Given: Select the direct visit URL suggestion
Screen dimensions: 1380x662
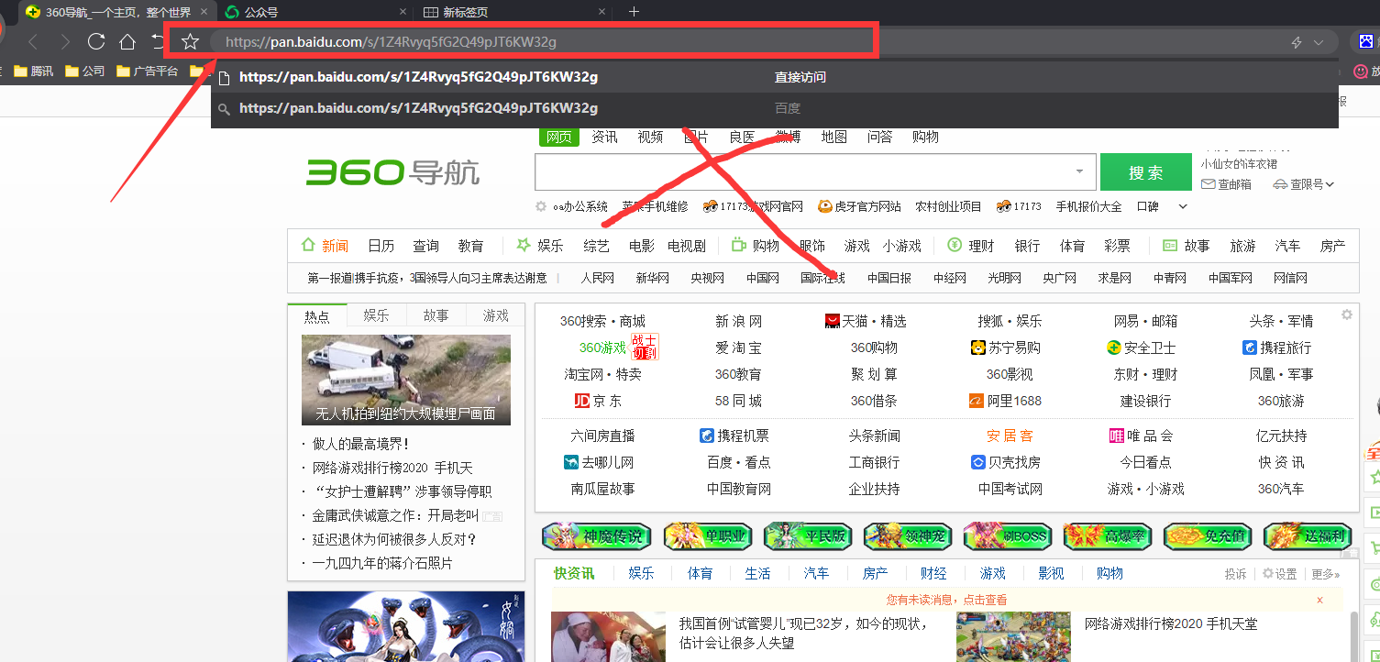Looking at the screenshot, I should (775, 77).
